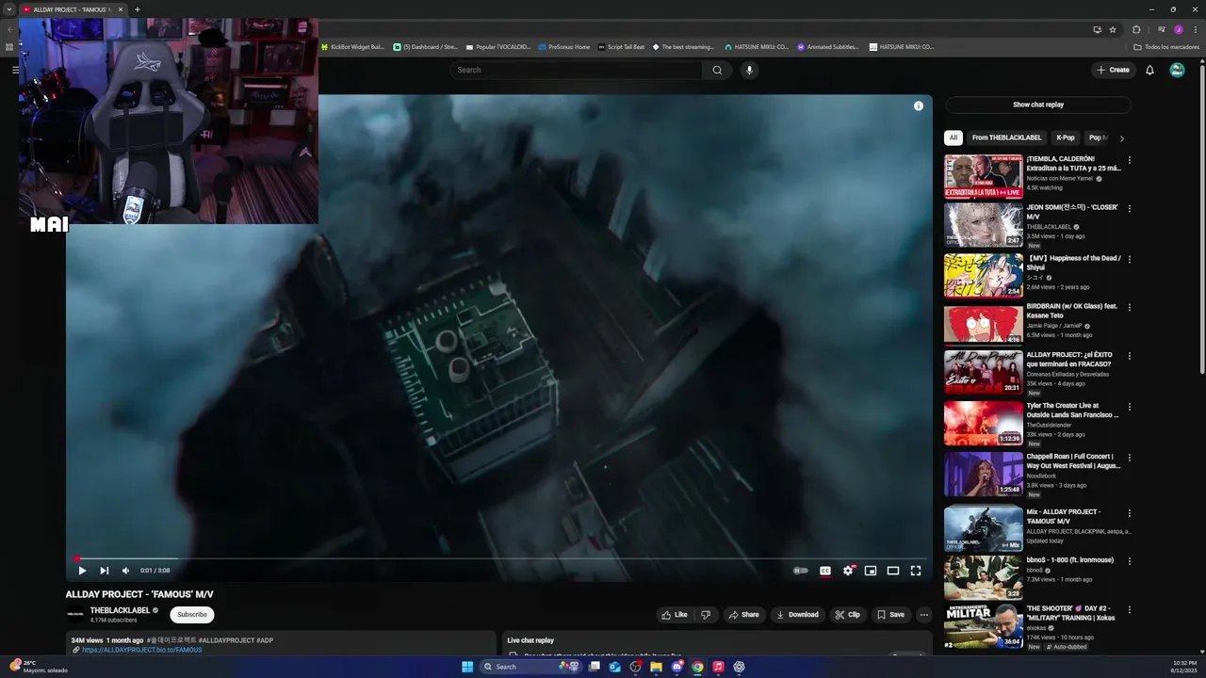Image resolution: width=1206 pixels, height=678 pixels.
Task: Toggle theater mode view
Action: (893, 571)
